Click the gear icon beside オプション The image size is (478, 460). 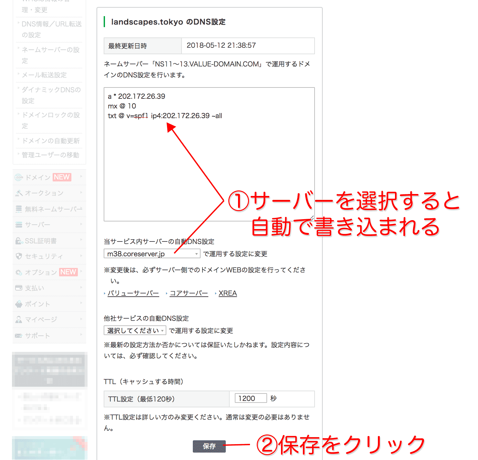click(x=19, y=272)
